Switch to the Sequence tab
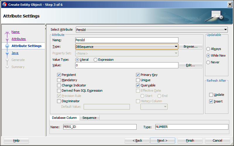This screenshot has width=234, height=146. point(90,118)
